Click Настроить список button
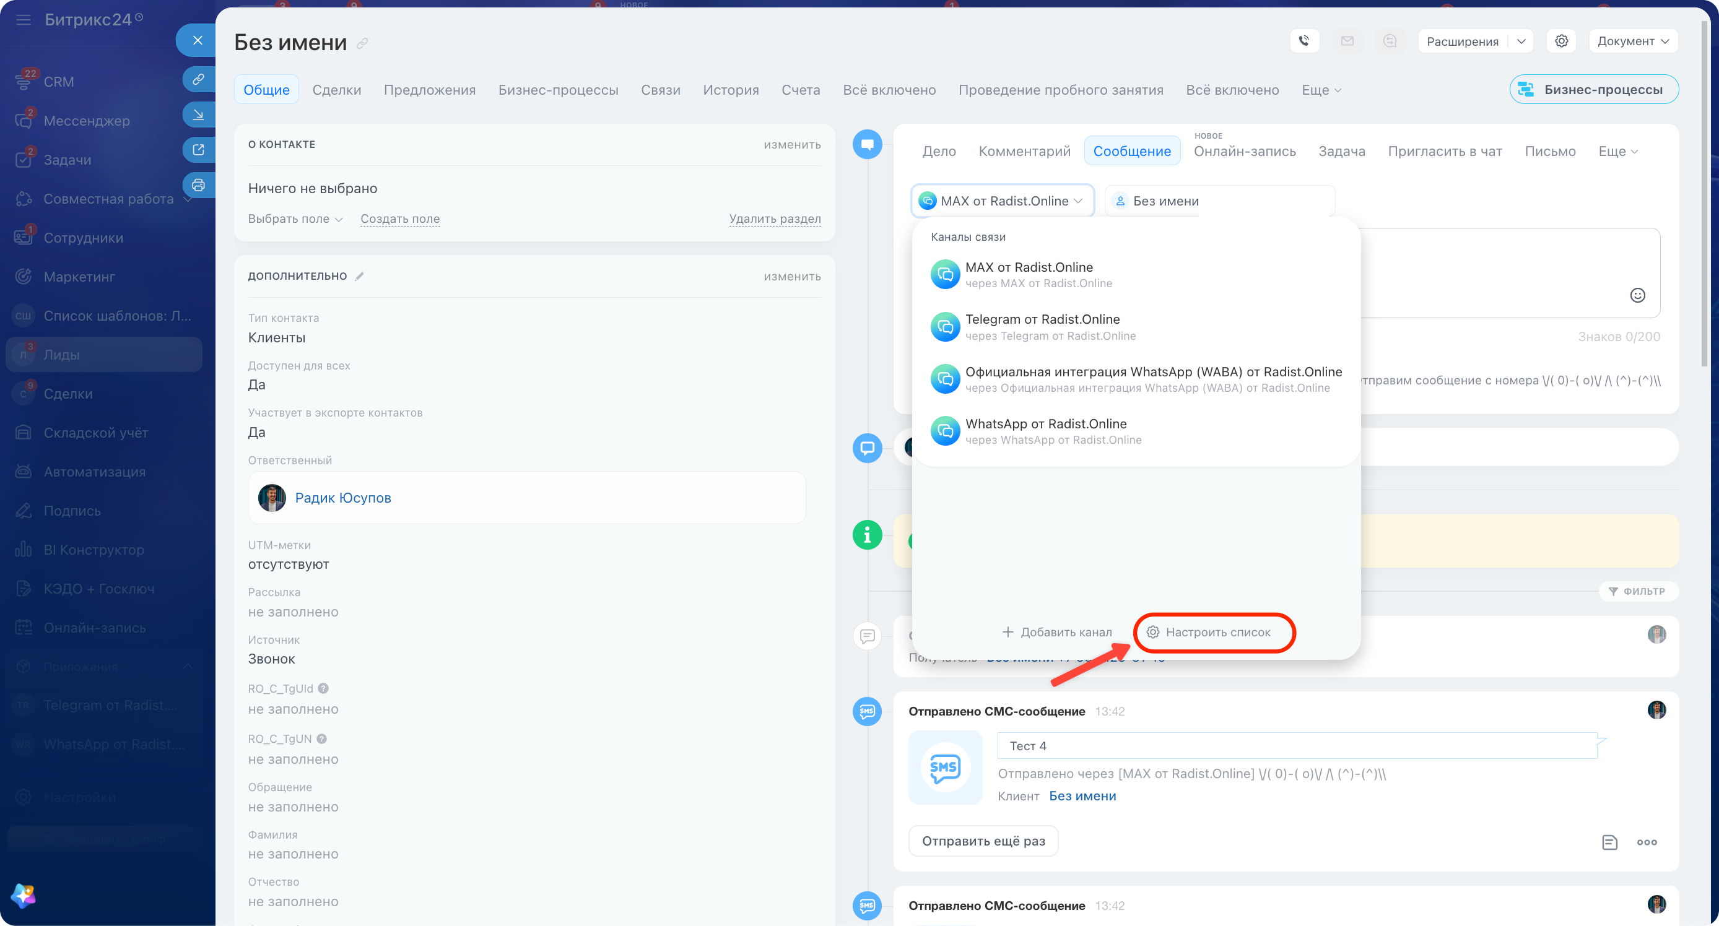1719x926 pixels. (x=1209, y=632)
